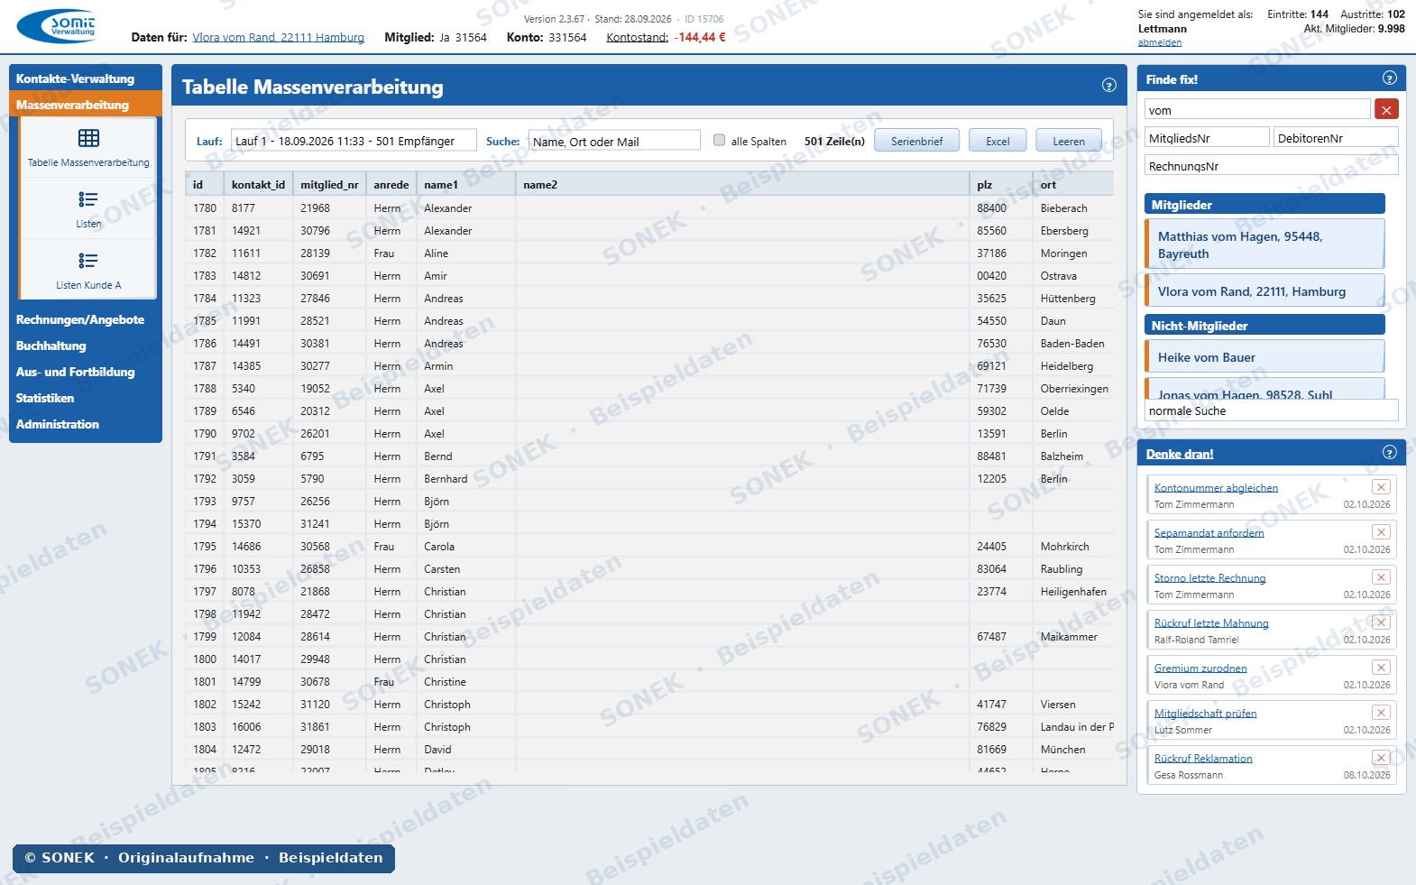Click the Excel export button
Image resolution: width=1416 pixels, height=885 pixels.
[x=998, y=141]
